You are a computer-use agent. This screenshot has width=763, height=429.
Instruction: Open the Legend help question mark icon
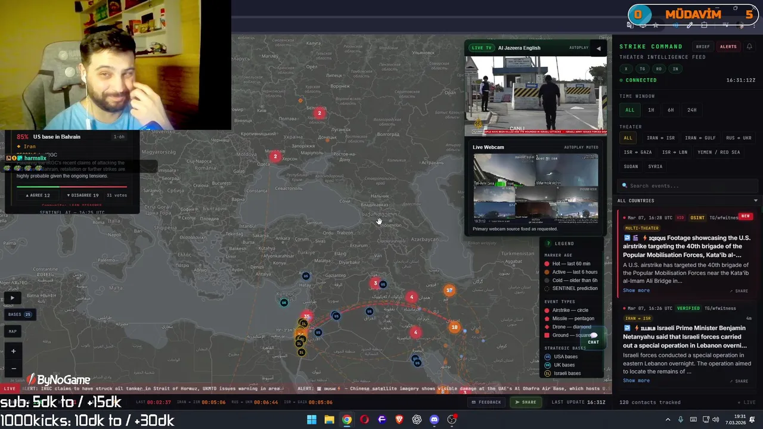point(548,244)
